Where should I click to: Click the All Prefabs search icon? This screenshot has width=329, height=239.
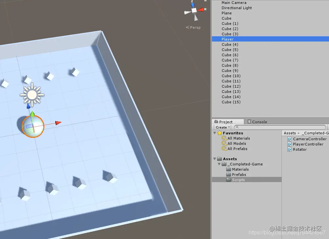click(224, 149)
